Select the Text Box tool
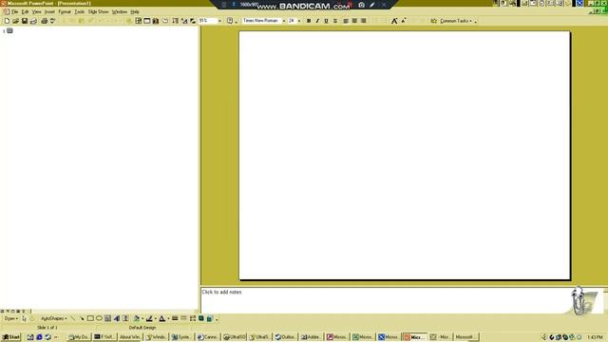This screenshot has height=342, width=608. coord(107,319)
